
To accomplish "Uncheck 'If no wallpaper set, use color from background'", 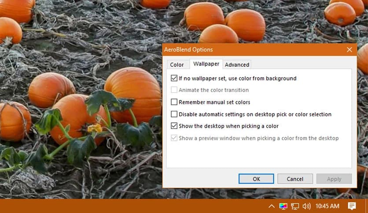I will click(x=174, y=78).
